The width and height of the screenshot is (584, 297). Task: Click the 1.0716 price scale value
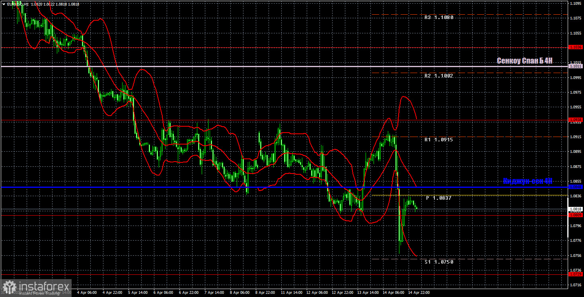pyautogui.click(x=576, y=285)
